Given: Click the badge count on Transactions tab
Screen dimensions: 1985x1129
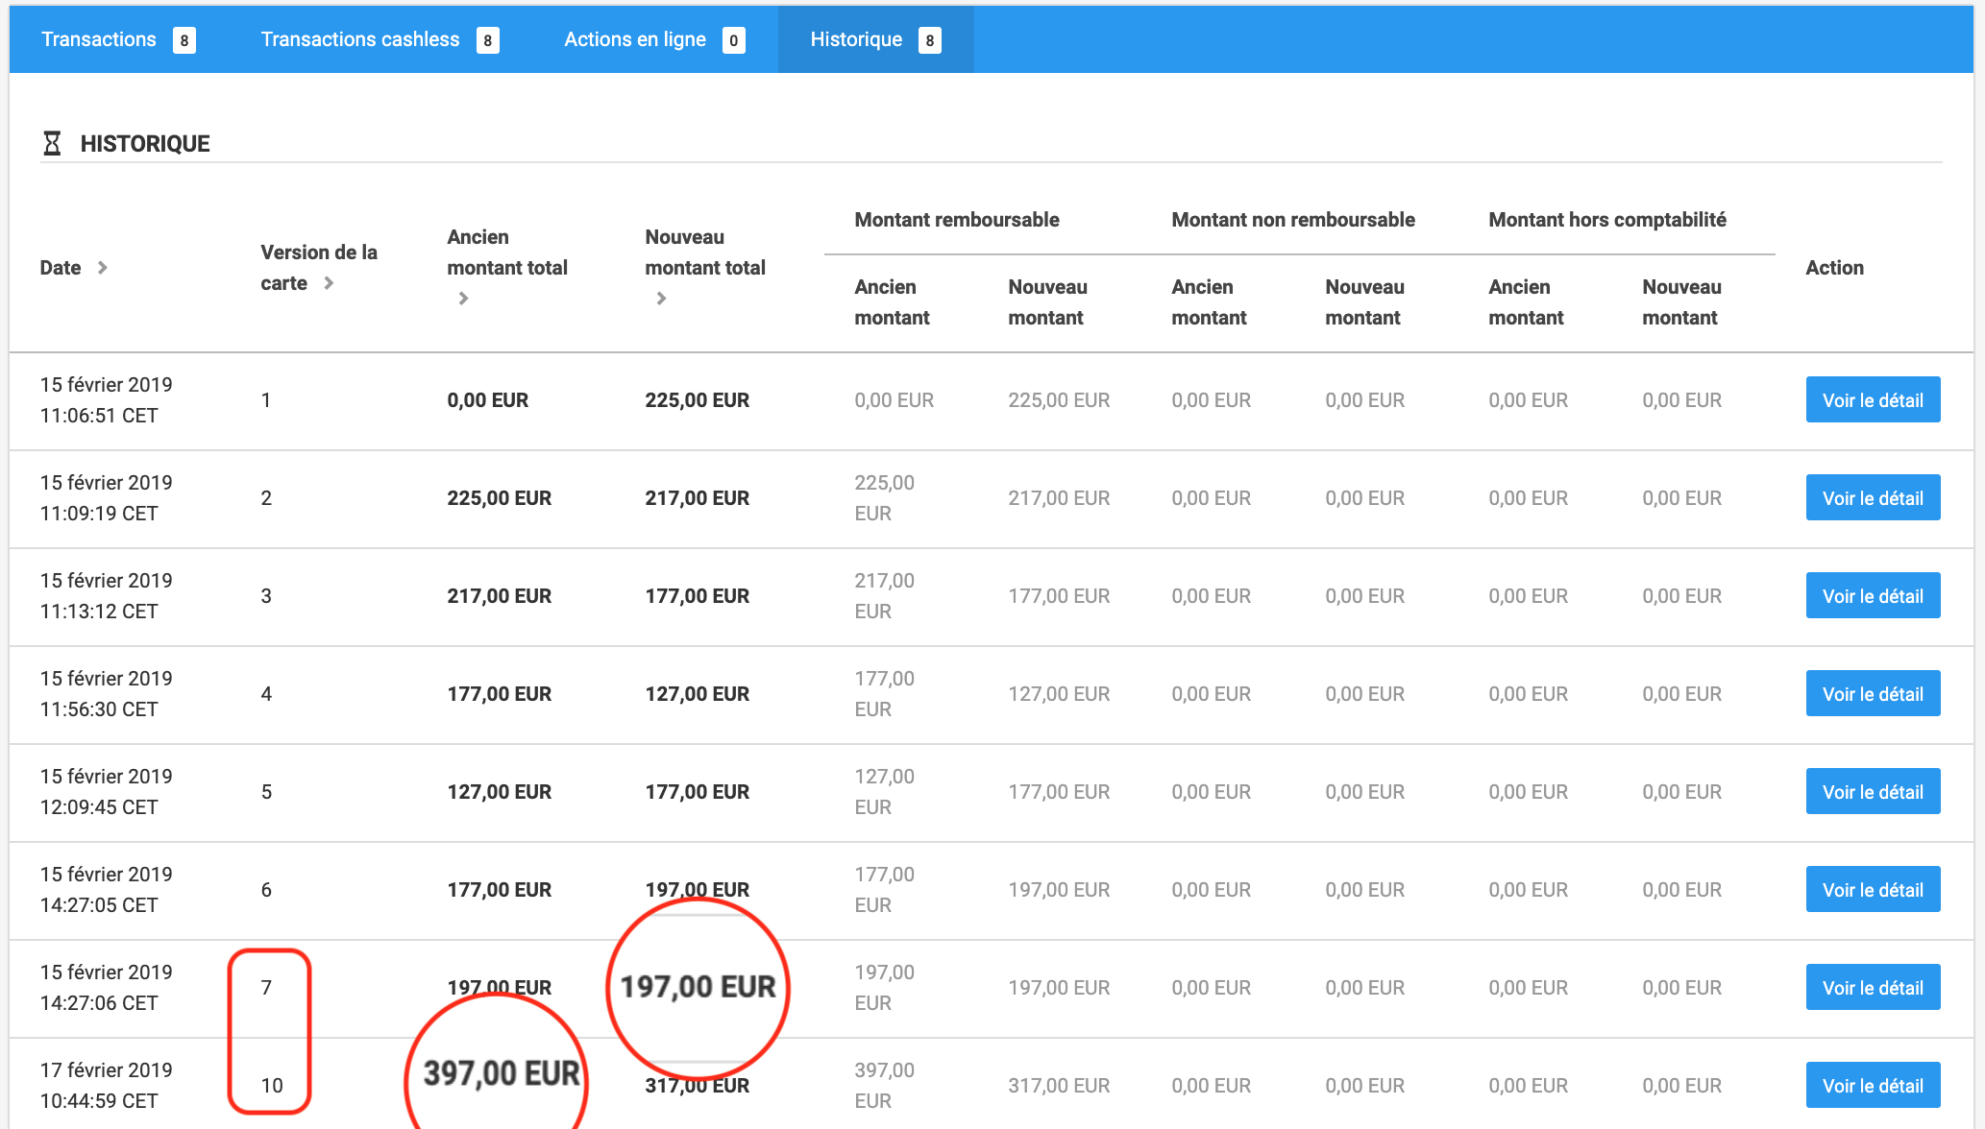Looking at the screenshot, I should (x=184, y=40).
